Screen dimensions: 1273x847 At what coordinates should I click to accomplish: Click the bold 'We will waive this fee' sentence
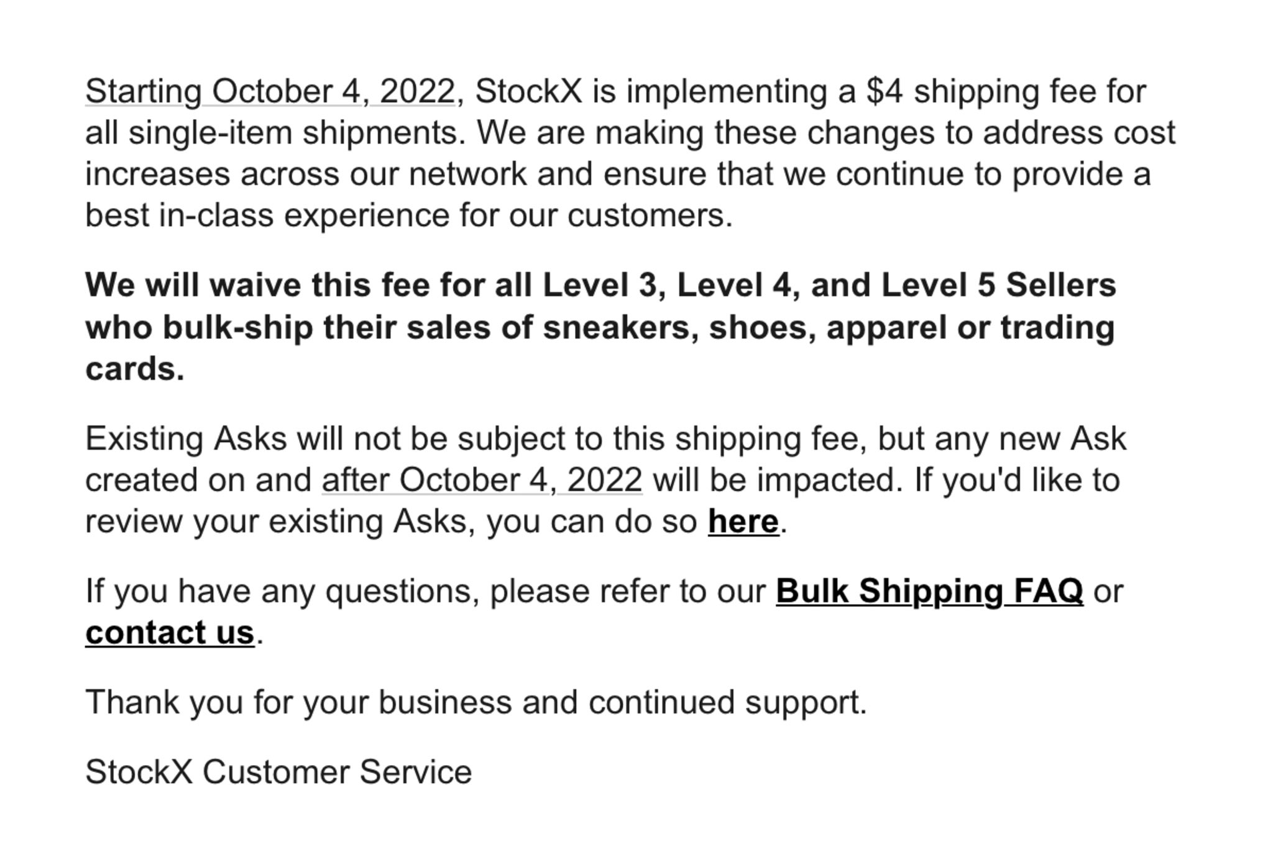[600, 327]
